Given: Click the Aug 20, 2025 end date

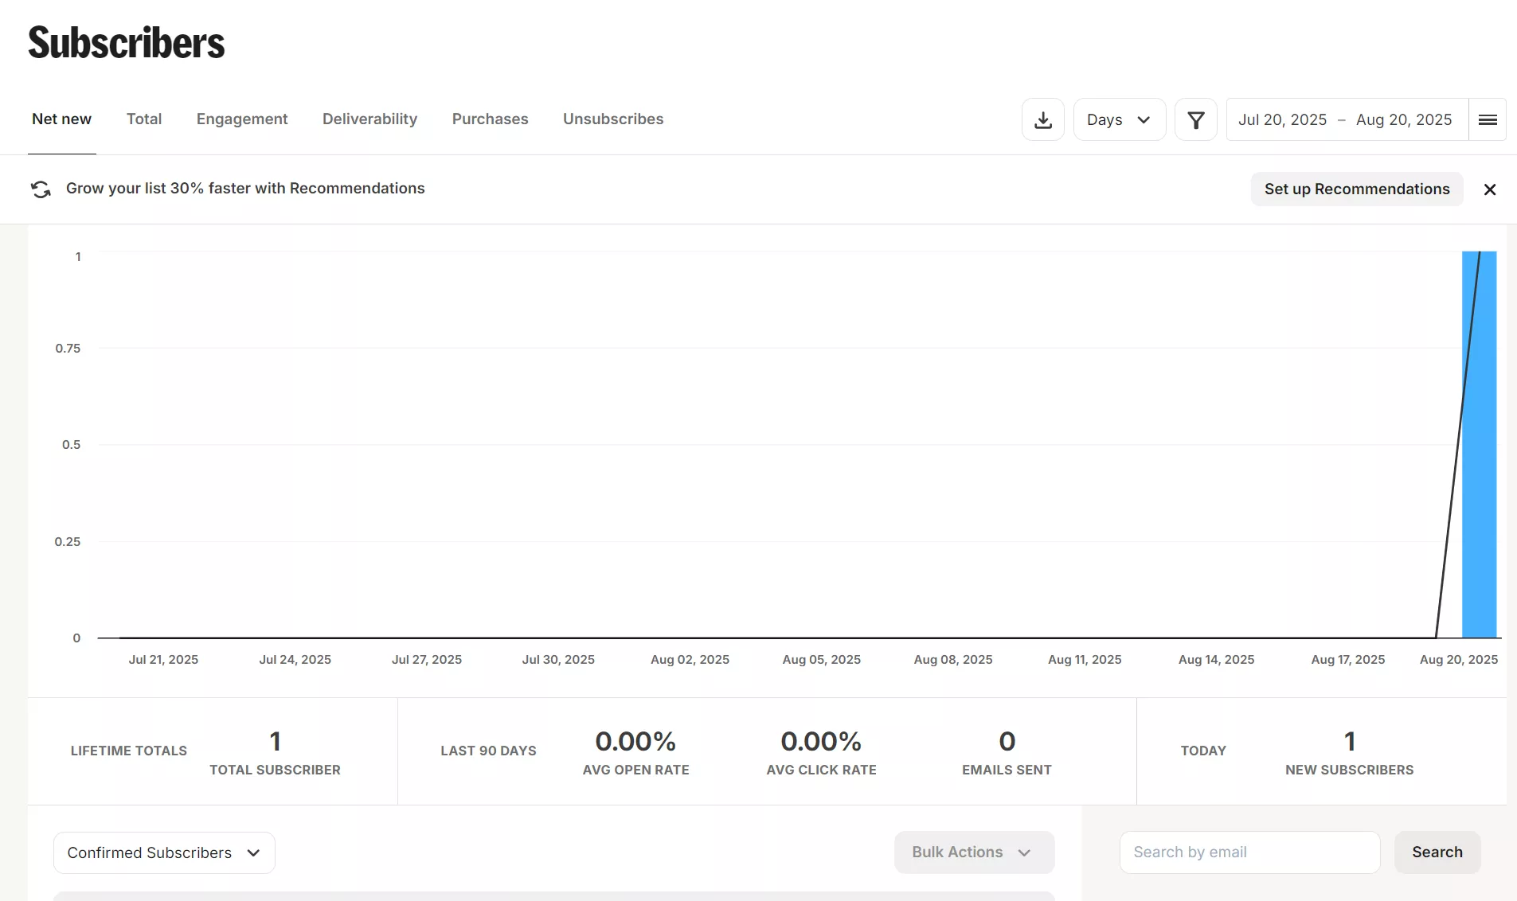Looking at the screenshot, I should (x=1403, y=119).
